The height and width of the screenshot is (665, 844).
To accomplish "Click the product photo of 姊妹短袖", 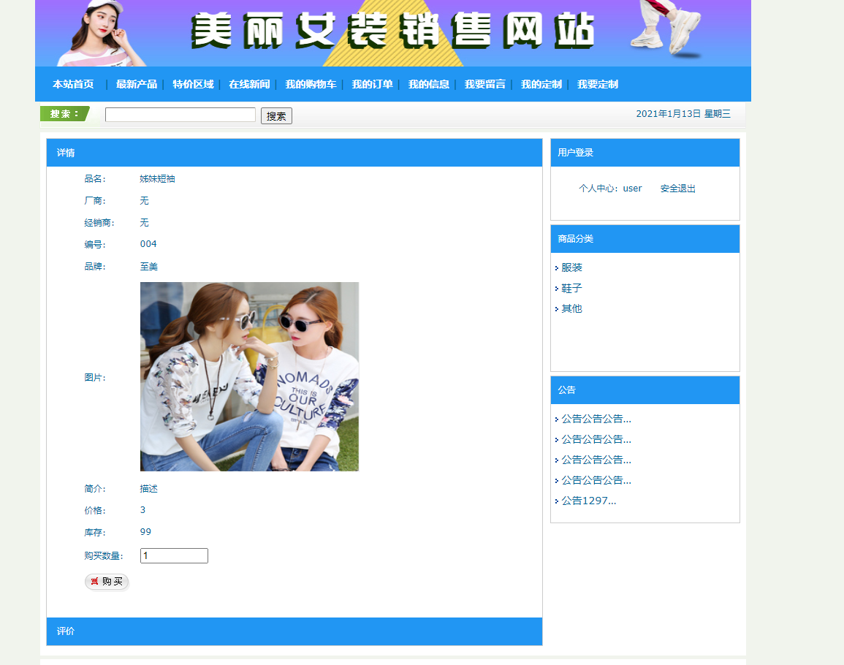I will tap(249, 376).
